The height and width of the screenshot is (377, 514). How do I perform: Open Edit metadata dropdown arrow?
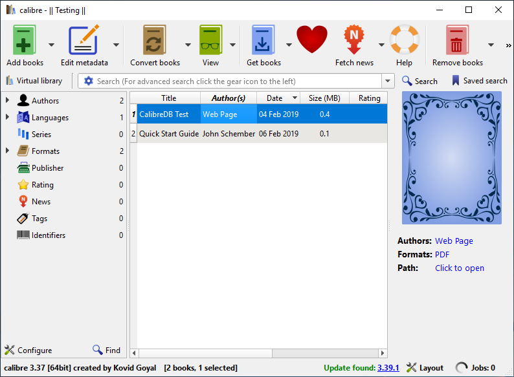pos(116,45)
